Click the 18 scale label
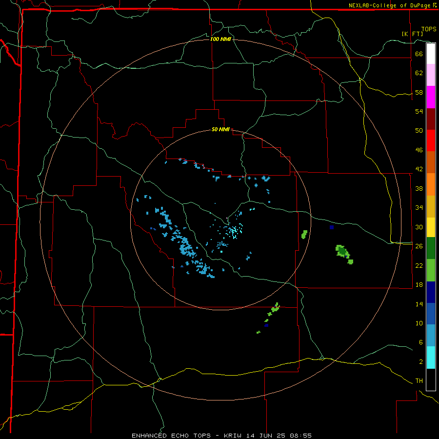439x439 pixels. pyautogui.click(x=419, y=284)
